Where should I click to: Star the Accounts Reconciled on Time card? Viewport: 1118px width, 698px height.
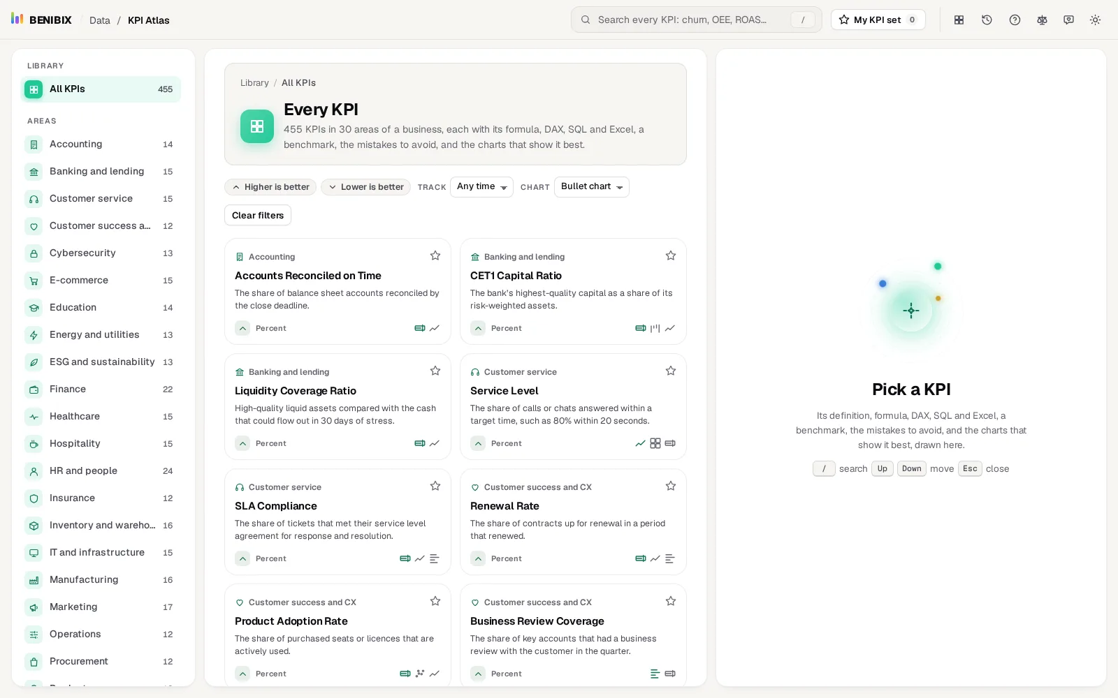[435, 256]
